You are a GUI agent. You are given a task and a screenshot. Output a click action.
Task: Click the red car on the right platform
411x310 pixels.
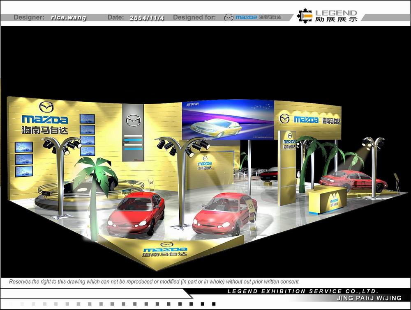(x=353, y=180)
